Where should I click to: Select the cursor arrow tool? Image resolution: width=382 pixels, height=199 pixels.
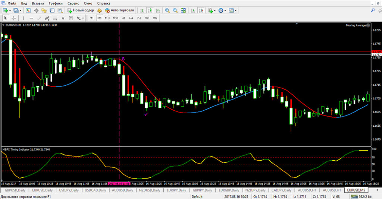click(6, 18)
